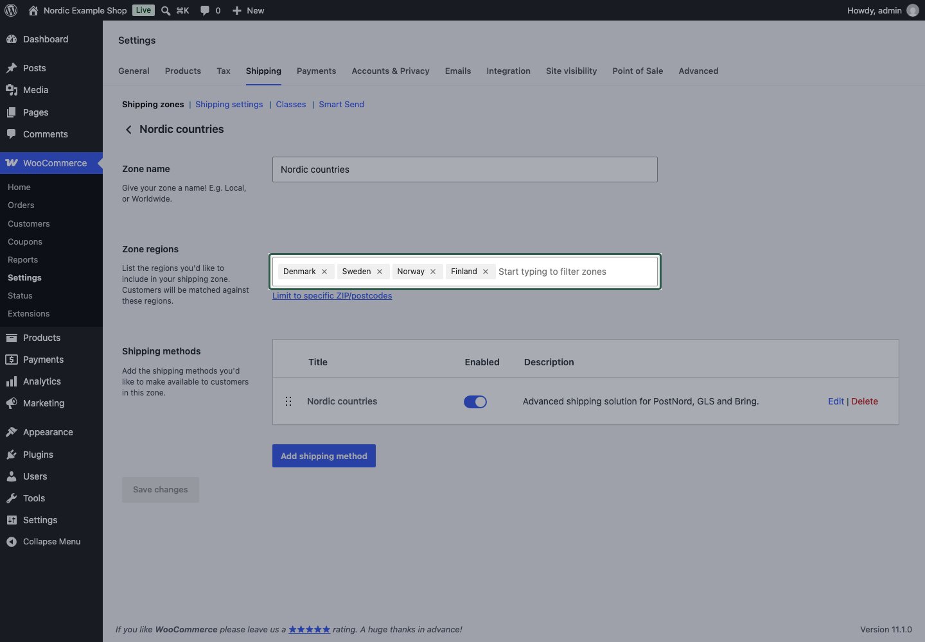The width and height of the screenshot is (925, 642).
Task: Open comments bubble in admin bar
Action: tap(205, 10)
